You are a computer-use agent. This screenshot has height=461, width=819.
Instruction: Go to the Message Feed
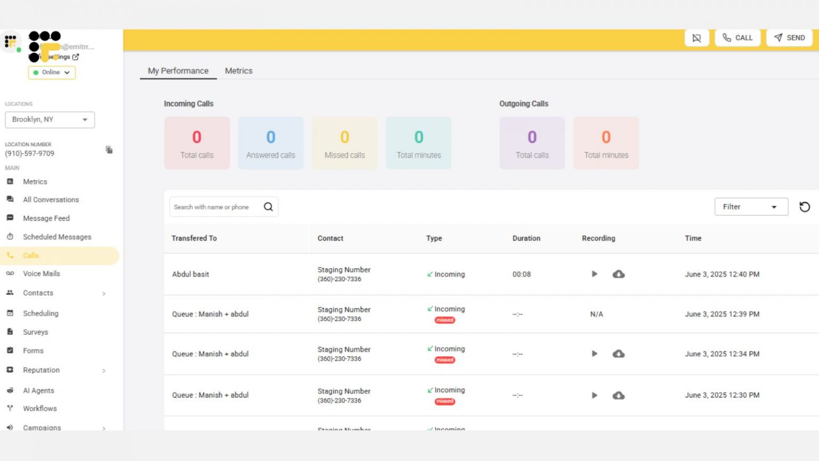point(46,218)
